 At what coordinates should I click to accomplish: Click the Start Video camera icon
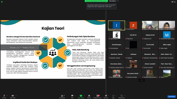pos(13,96)
